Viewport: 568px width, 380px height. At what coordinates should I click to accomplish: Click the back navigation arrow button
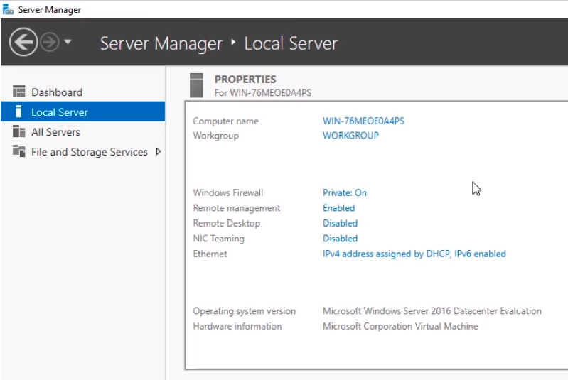(x=23, y=43)
